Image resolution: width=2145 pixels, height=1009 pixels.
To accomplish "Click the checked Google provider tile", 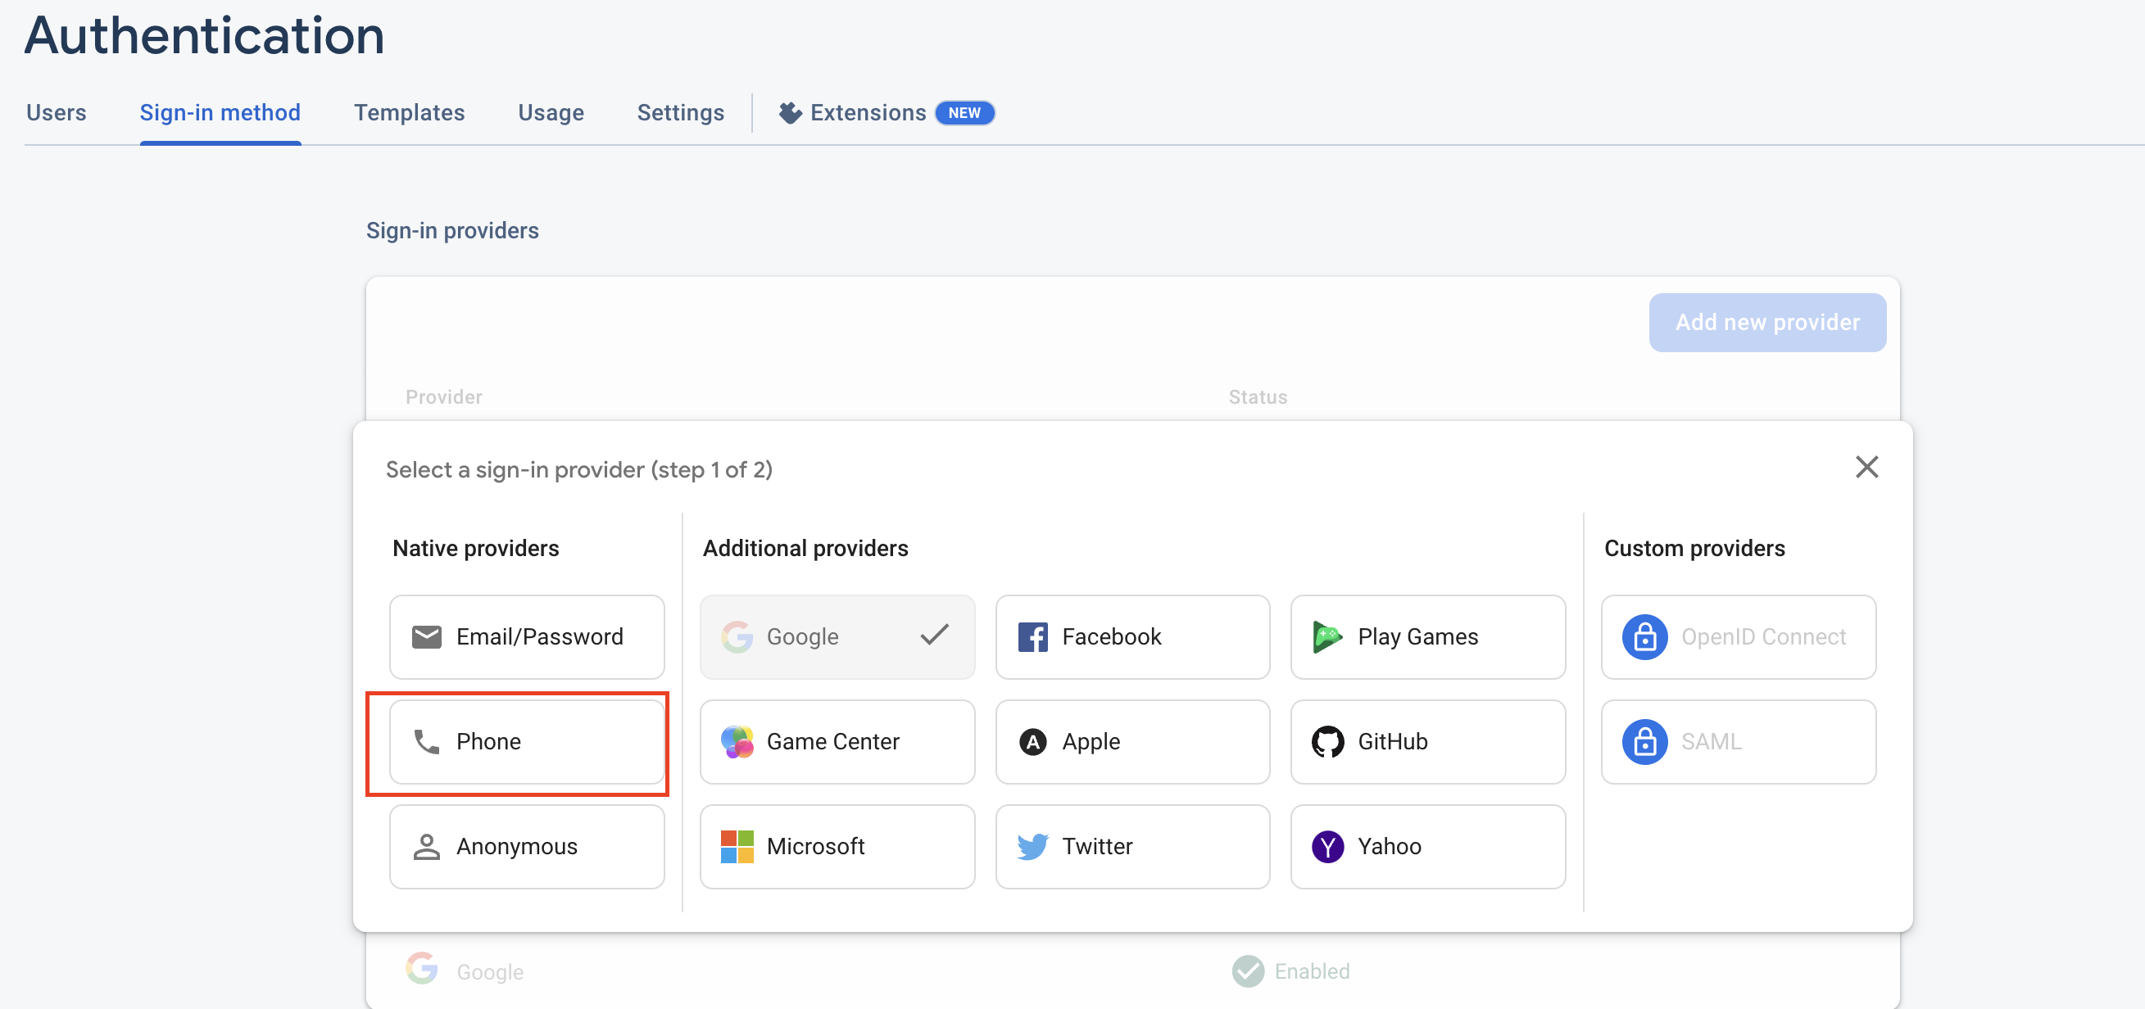I will click(836, 636).
